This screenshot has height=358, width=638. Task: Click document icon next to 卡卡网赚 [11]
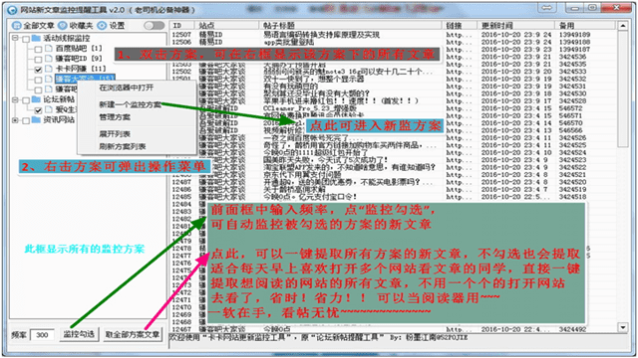click(x=49, y=69)
